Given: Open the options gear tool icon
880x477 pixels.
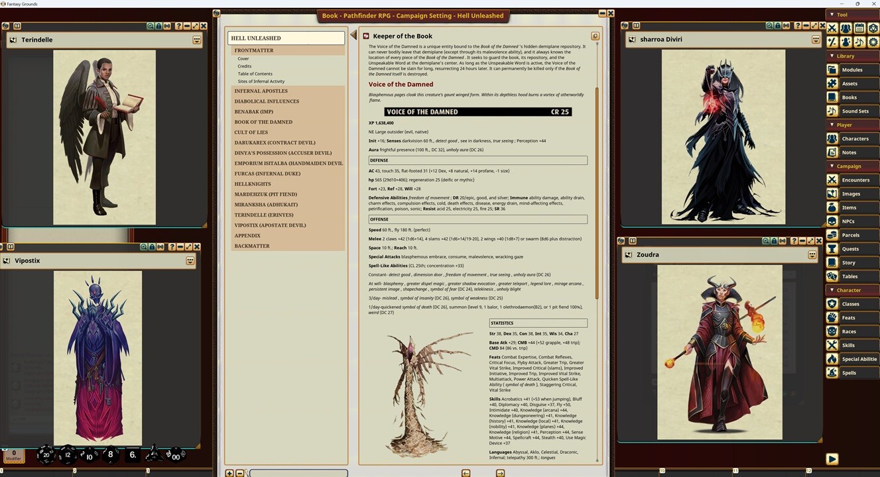Looking at the screenshot, I should pos(873,42).
